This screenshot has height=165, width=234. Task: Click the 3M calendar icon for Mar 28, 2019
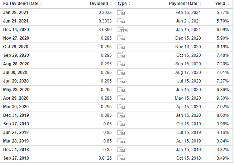(x=121, y=141)
